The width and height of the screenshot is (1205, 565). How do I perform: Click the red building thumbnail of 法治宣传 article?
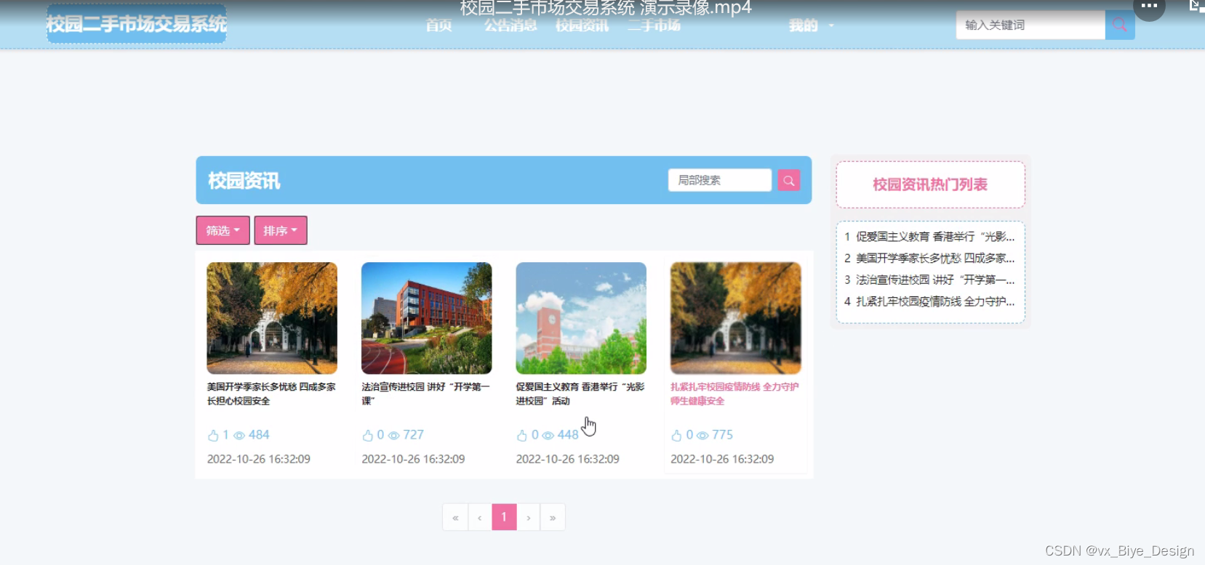[427, 318]
